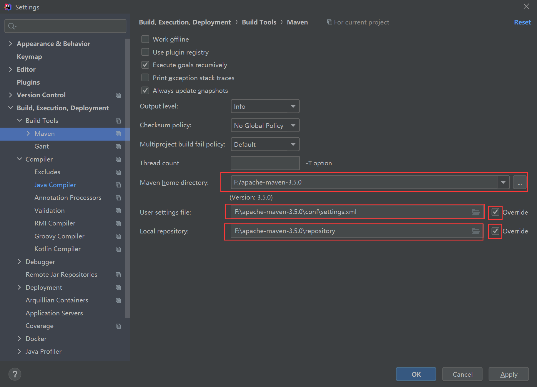This screenshot has height=387, width=537.
Task: Click project-level icon beside RMI Compiler
Action: 118,223
